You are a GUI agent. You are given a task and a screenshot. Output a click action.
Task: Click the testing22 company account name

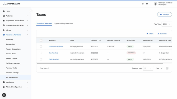pos(165,3)
